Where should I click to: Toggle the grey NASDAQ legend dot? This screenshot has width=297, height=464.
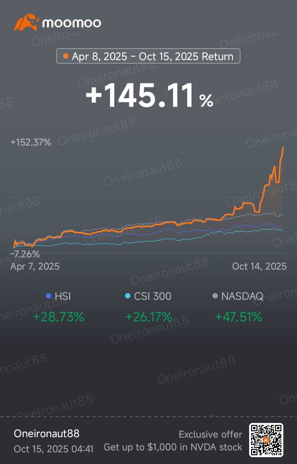point(215,296)
